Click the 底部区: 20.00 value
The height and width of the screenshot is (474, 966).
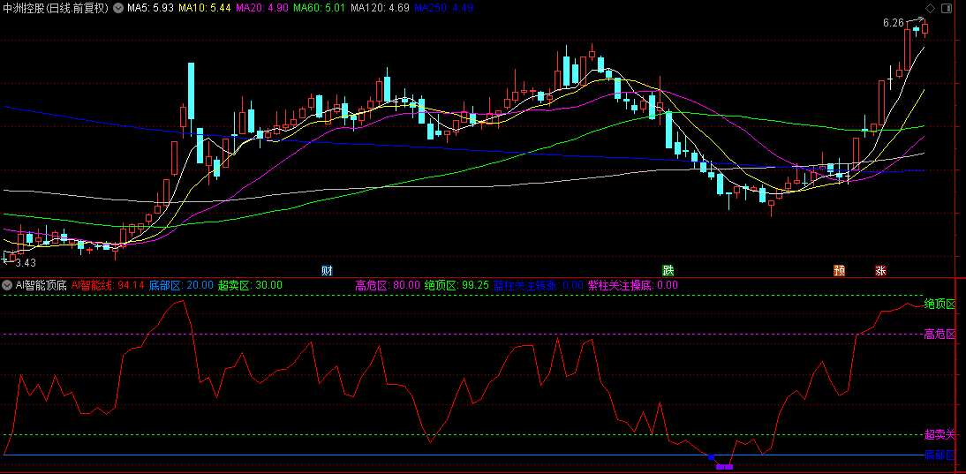coord(181,285)
